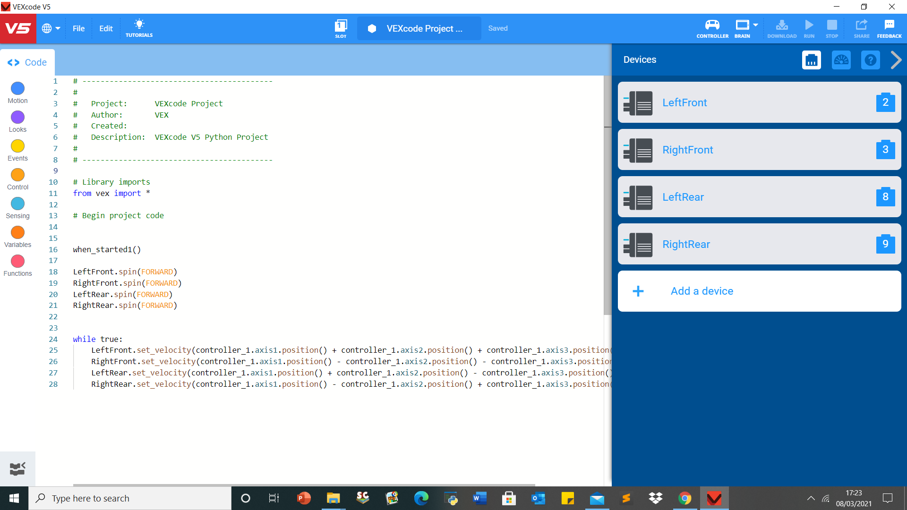Click line number 24 in gutter
The height and width of the screenshot is (510, 907).
pyautogui.click(x=53, y=339)
